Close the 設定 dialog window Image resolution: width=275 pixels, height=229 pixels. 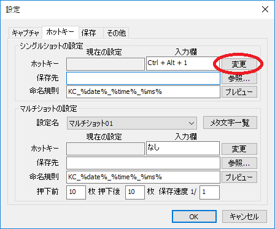click(x=265, y=9)
